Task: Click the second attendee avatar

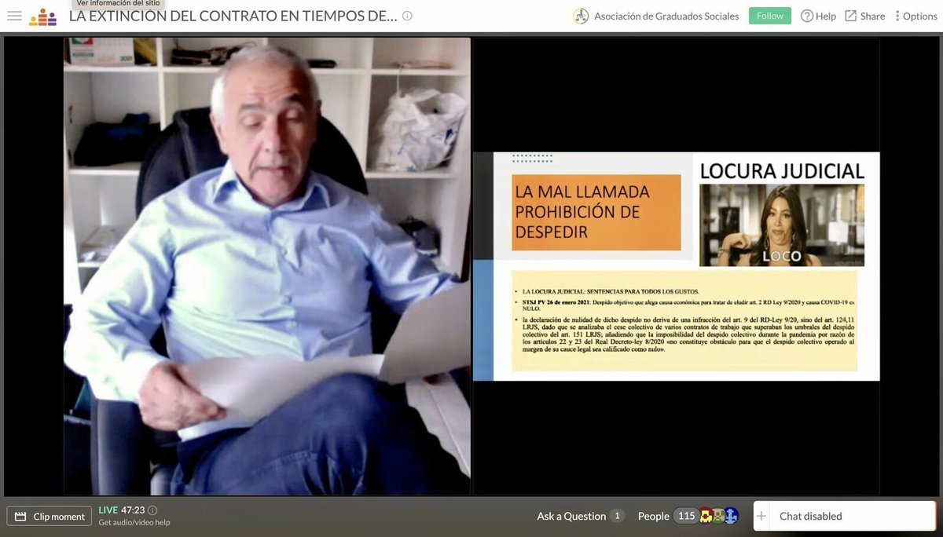Action: click(718, 516)
